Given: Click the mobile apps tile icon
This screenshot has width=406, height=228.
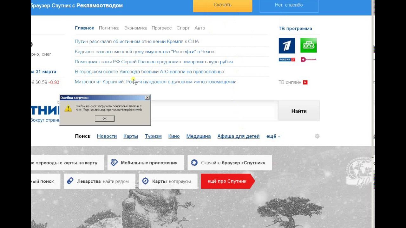Looking at the screenshot, I should (x=114, y=163).
